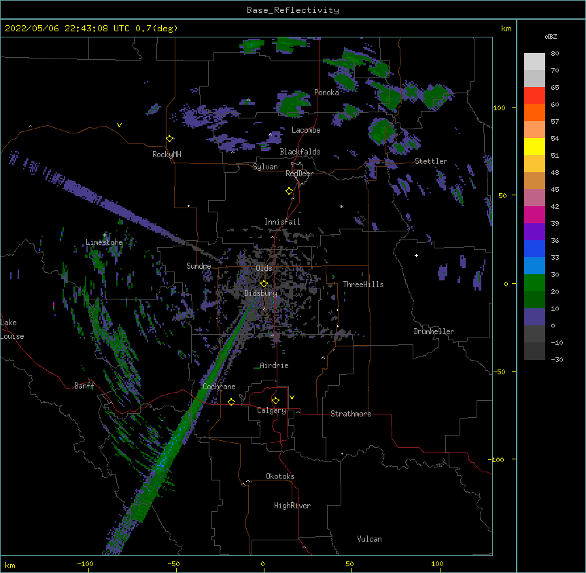This screenshot has width=586, height=573.
Task: Click the Base_Reflectivity title text
Action: pos(293,10)
